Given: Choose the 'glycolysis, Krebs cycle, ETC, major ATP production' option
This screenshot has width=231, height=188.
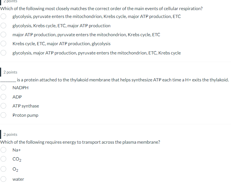Looking at the screenshot, I should tap(3, 25).
